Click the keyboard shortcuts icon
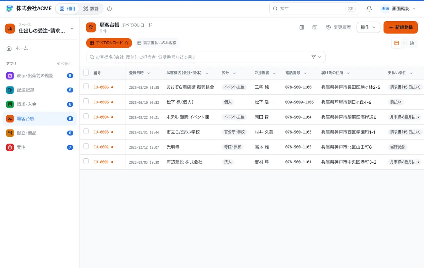Viewport: 424px width, 268px height. pyautogui.click(x=315, y=27)
